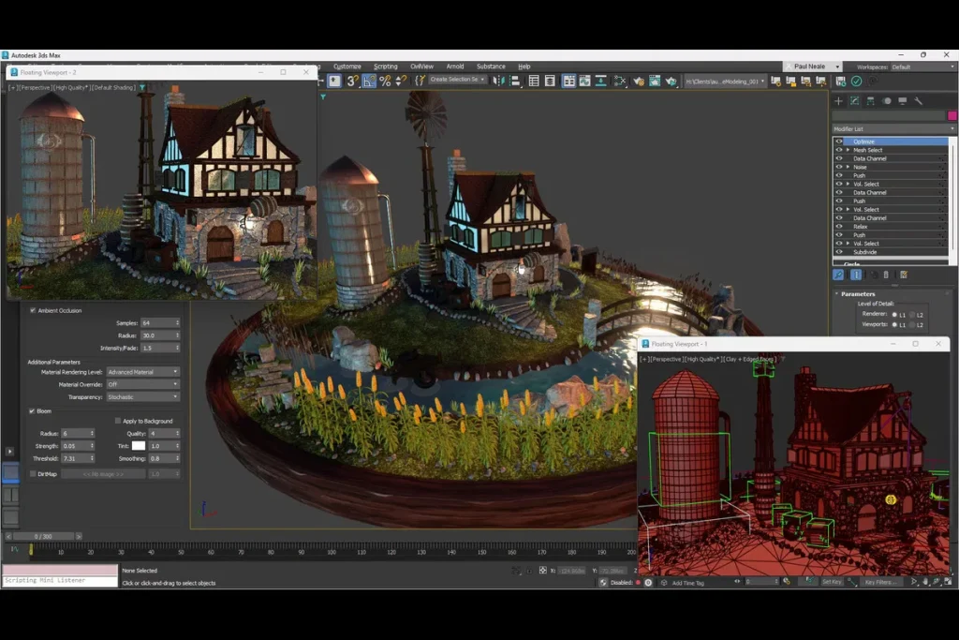Open the Align tool icon
Screen dimensions: 959x640
(x=514, y=81)
